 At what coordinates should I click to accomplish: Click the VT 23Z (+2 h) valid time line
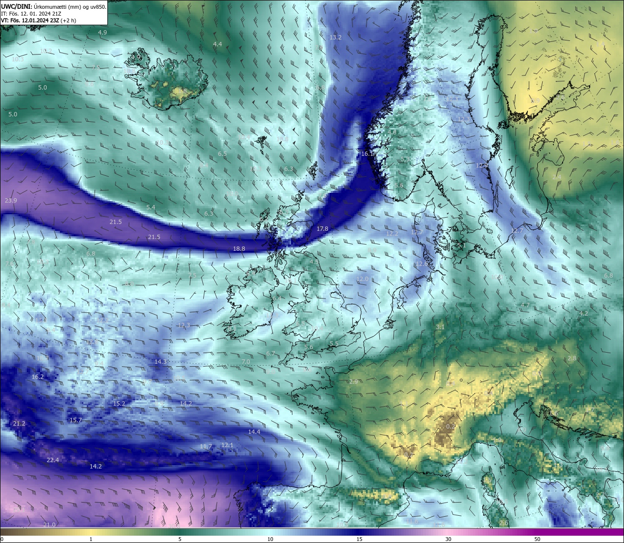(39, 20)
